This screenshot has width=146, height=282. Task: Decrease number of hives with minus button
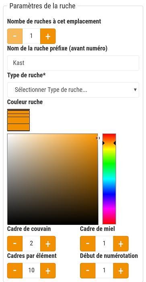coord(15,36)
